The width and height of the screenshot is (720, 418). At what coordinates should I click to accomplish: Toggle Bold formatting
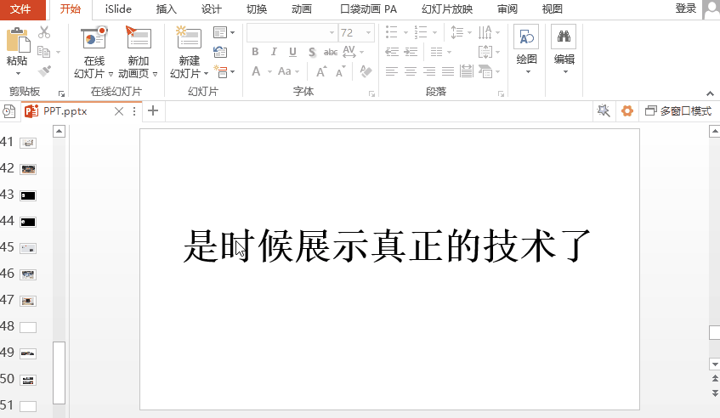[255, 52]
